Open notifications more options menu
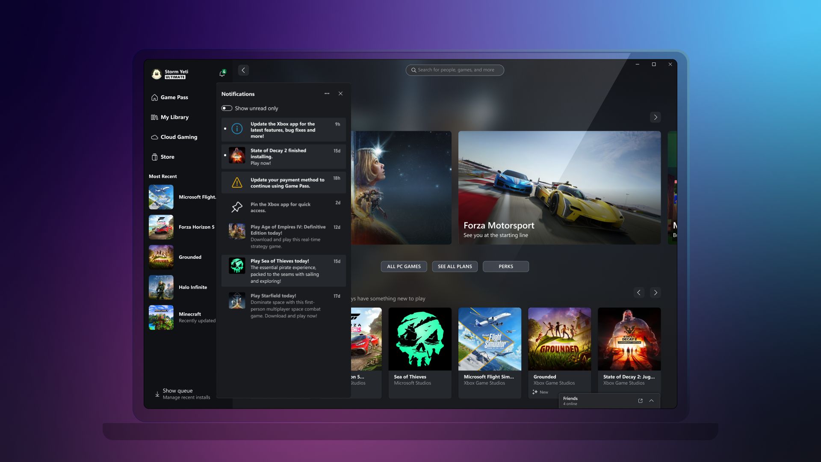Screen dimensions: 821x462 [x=327, y=94]
